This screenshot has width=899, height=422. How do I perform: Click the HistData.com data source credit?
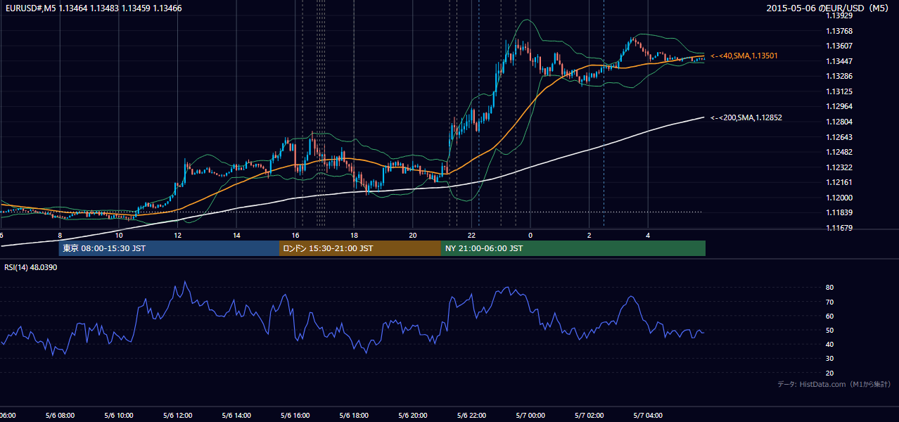(x=834, y=384)
